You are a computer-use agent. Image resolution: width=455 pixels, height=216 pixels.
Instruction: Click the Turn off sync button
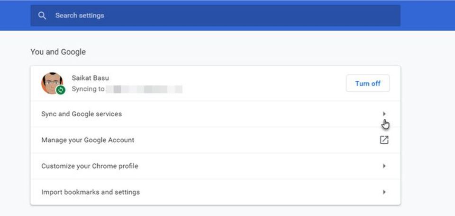point(368,83)
